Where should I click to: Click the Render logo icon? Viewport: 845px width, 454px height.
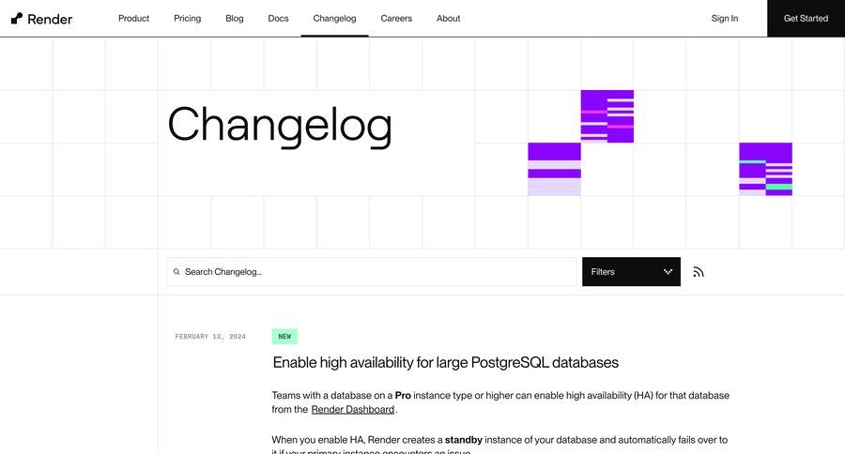click(17, 18)
